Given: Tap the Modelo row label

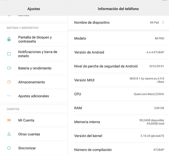Looking at the screenshot, I should coord(80,38).
